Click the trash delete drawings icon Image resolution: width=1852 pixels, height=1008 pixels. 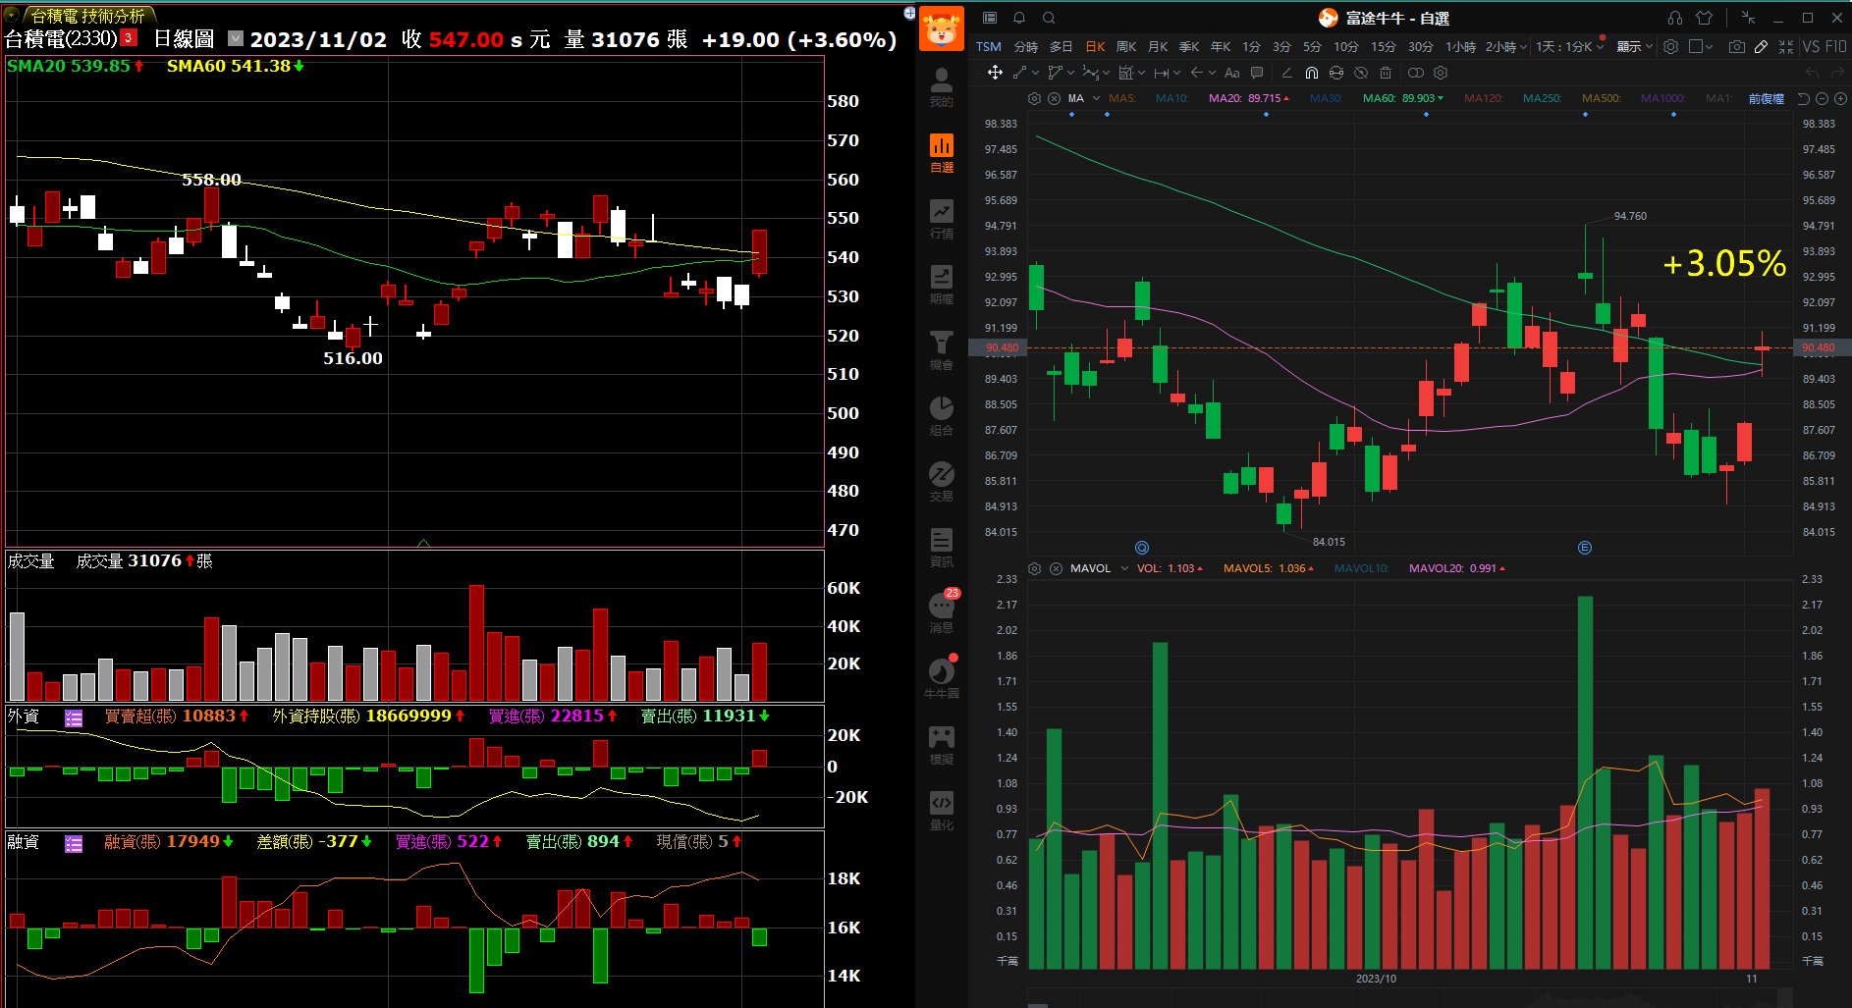pyautogui.click(x=1386, y=73)
